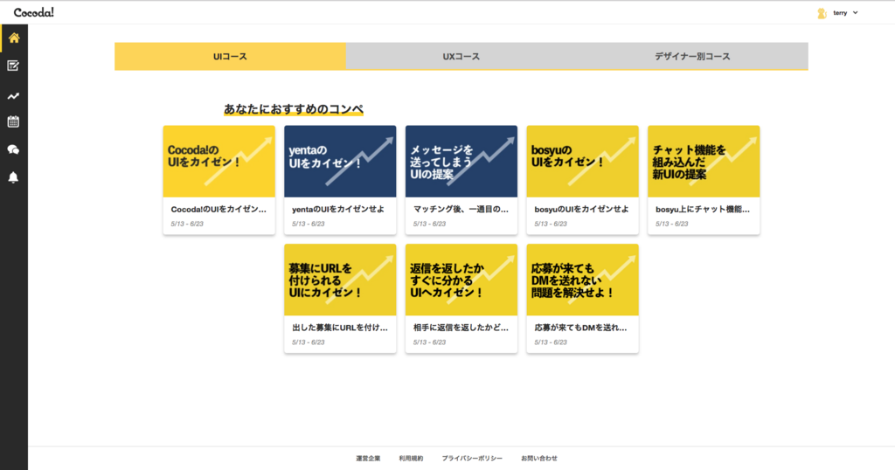895x470 pixels.
Task: Open the 応募が来てもDMを送れない問題を解決せよ! thumbnail
Action: [x=583, y=280]
